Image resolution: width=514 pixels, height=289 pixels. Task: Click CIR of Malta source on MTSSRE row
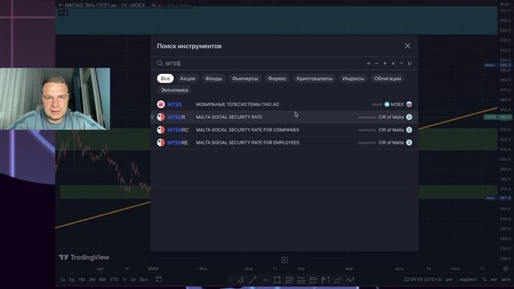click(x=391, y=143)
